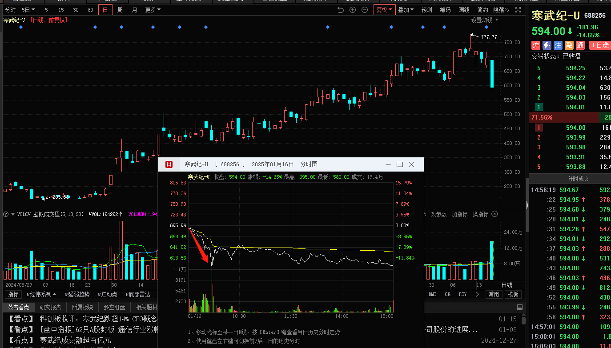The width and height of the screenshot is (611, 348).
Task: Click the orange 融 margin badge
Action: coord(569,45)
